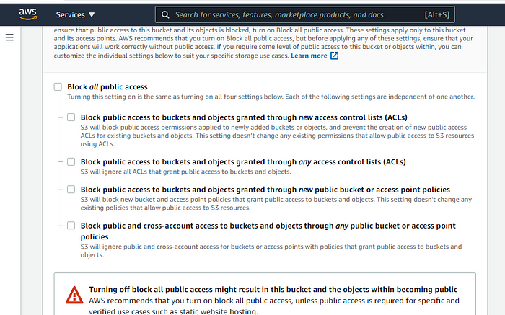Open the Services dropdown menu

[75, 15]
